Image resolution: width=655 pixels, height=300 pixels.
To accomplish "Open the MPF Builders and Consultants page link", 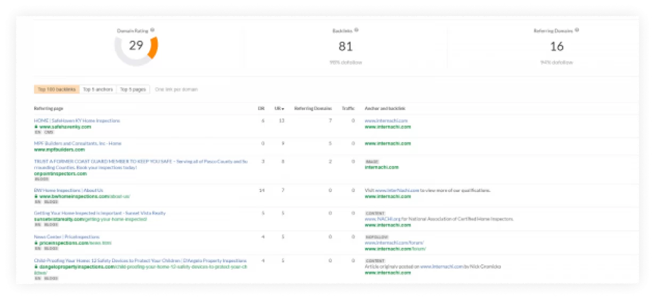I will [x=78, y=144].
